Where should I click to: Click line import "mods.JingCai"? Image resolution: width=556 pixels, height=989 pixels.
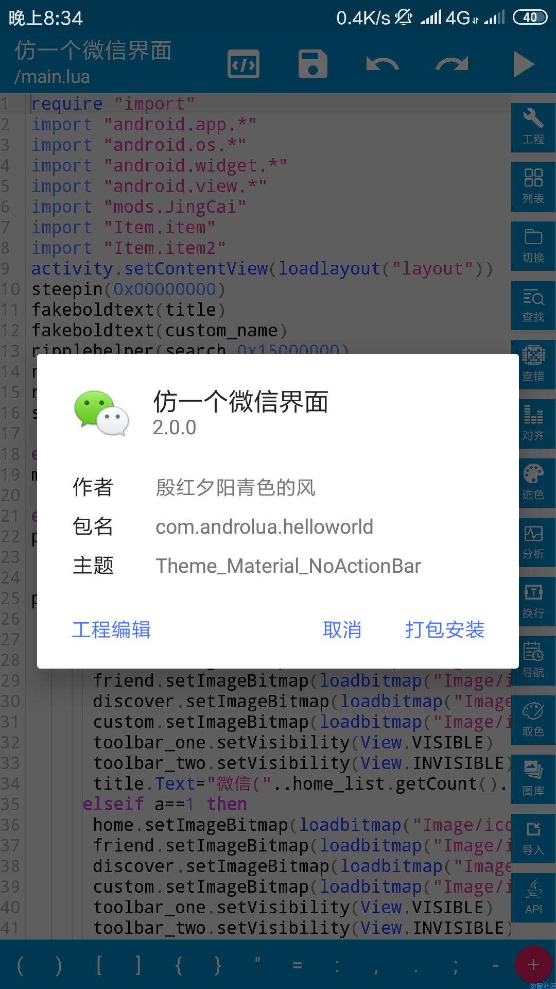(139, 207)
